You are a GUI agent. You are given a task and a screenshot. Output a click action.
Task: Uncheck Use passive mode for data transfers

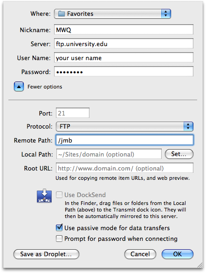coord(59,228)
